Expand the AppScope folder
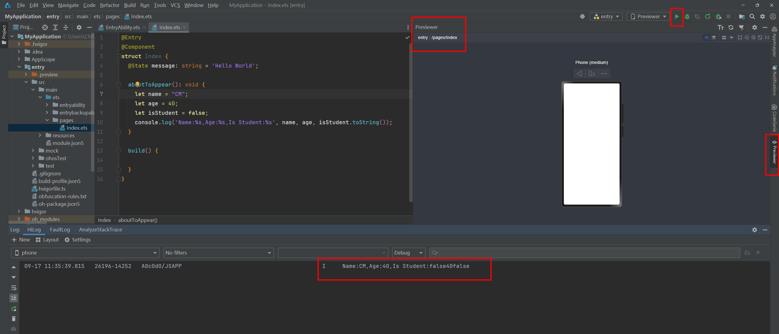This screenshot has height=334, width=779. [x=19, y=59]
